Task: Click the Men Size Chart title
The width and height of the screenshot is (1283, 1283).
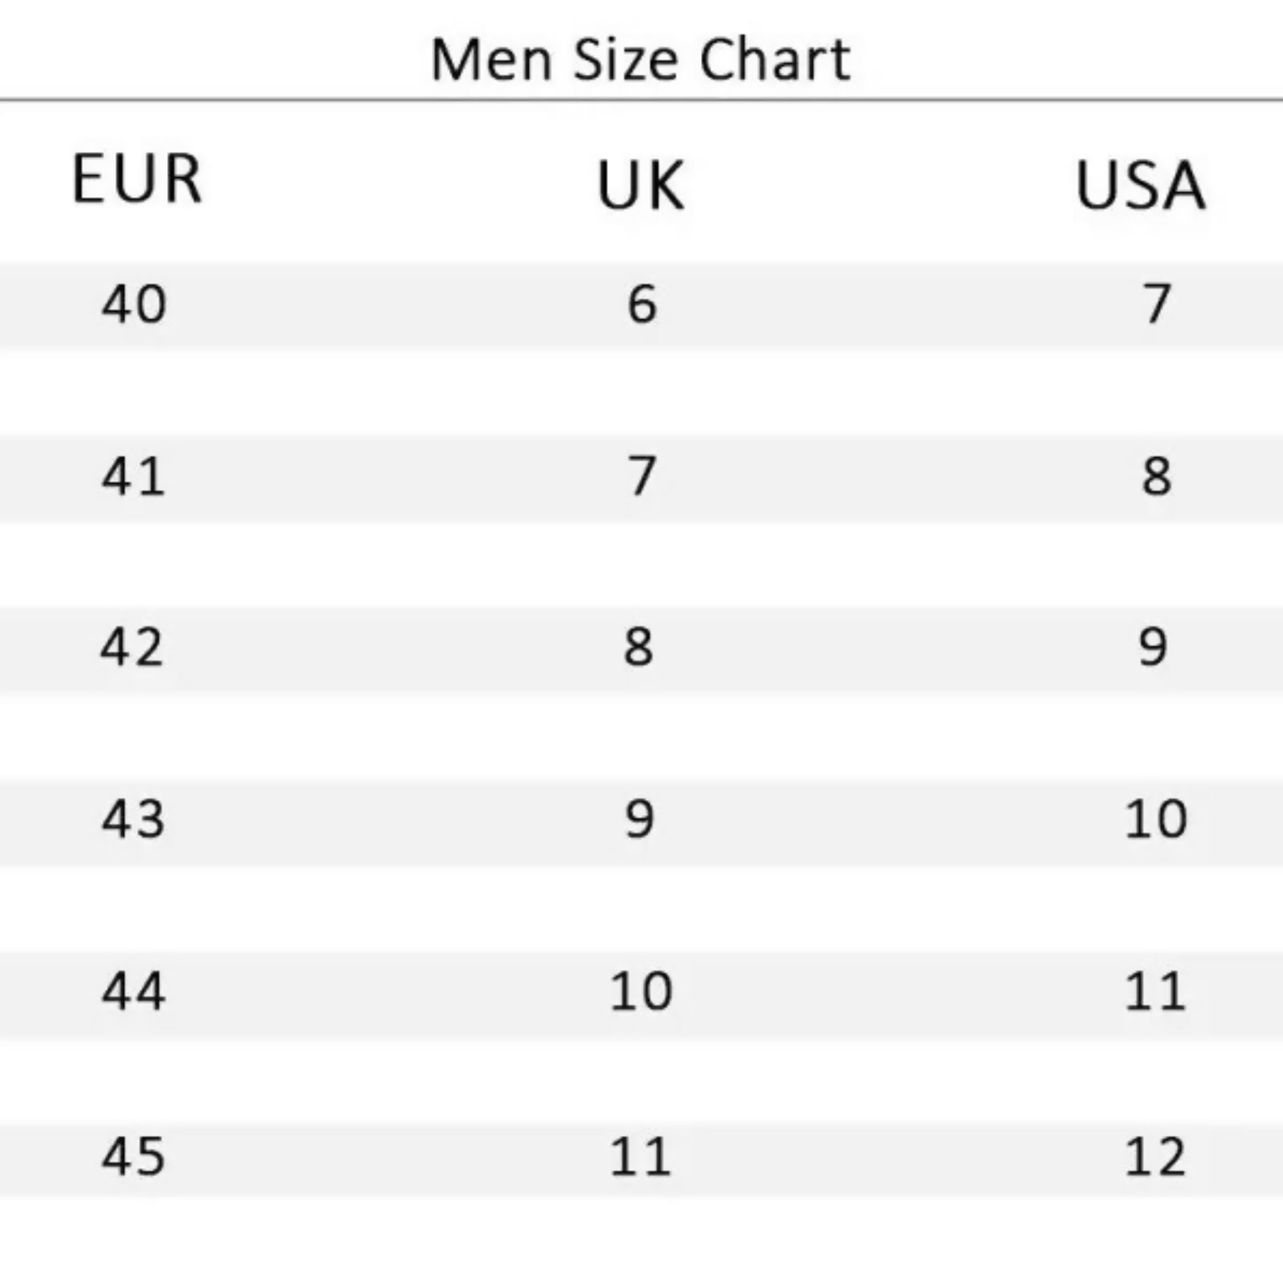Action: click(640, 60)
